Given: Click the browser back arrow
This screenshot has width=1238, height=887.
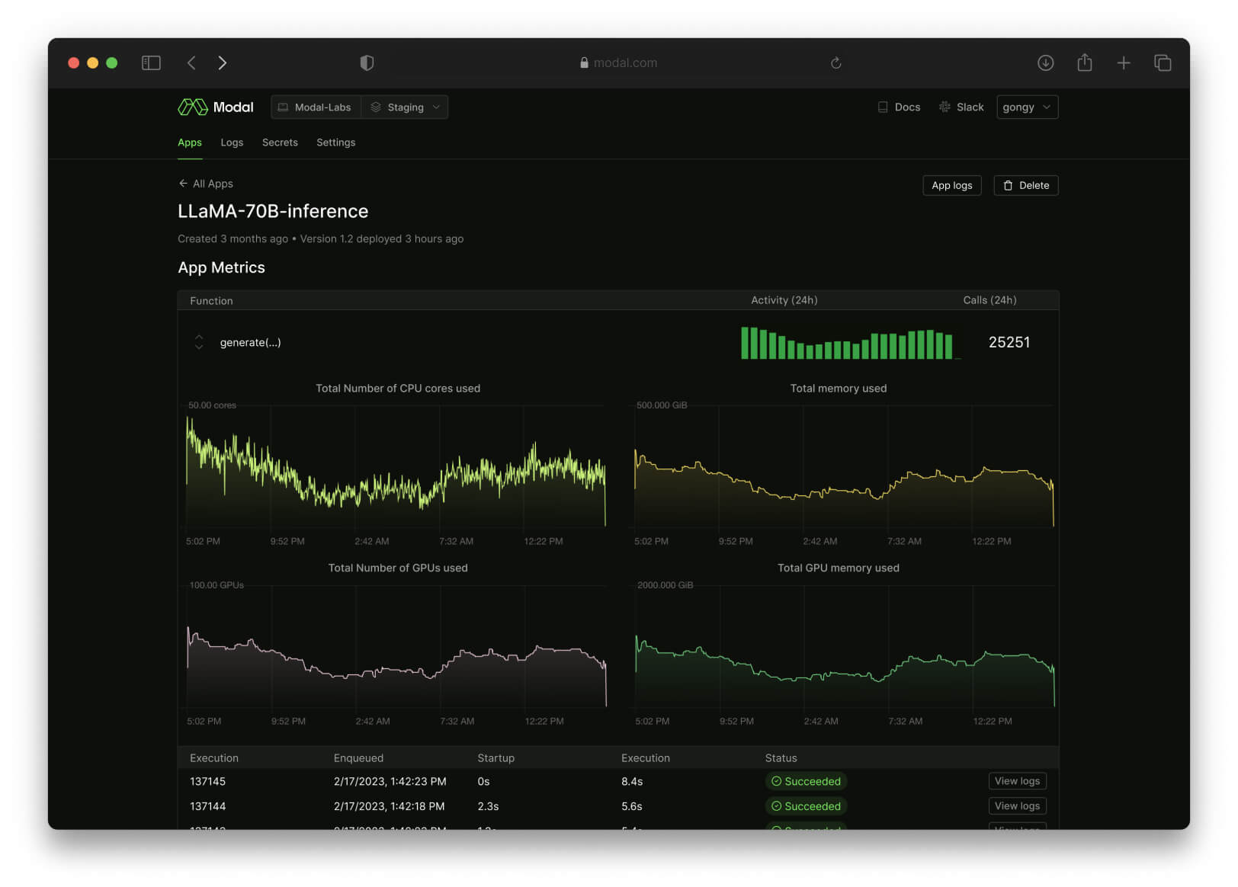Looking at the screenshot, I should [191, 62].
